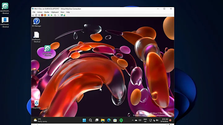Open the File menu in VM Connection
Viewport: 223px width, 125px height.
coord(34,12)
